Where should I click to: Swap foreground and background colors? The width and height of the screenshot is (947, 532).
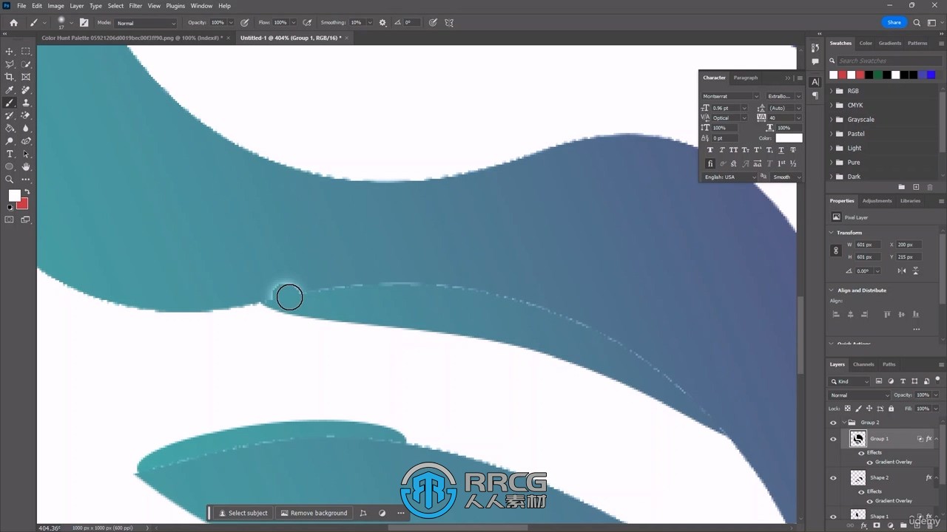point(27,192)
